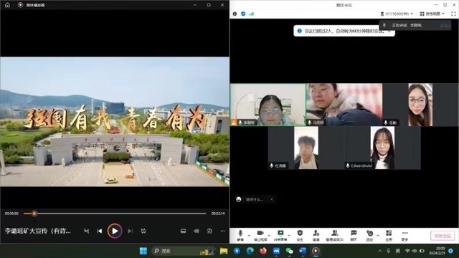The image size is (459, 258).
Task: Play the video in the media player
Action: 115,231
